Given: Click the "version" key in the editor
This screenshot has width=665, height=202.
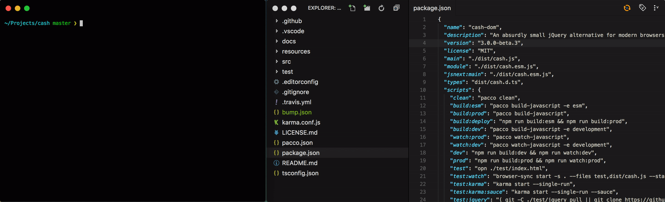Looking at the screenshot, I should click(458, 43).
